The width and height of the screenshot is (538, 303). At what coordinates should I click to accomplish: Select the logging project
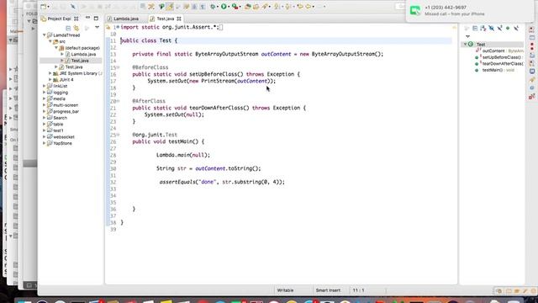click(x=61, y=93)
